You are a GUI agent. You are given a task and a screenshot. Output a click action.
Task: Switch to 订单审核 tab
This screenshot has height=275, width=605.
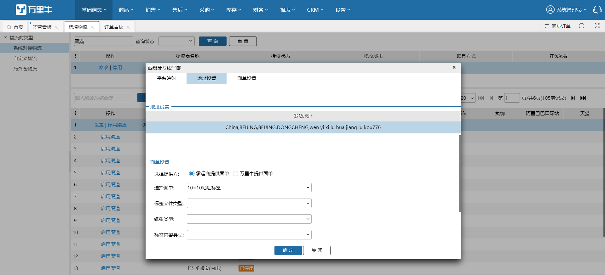tap(114, 27)
